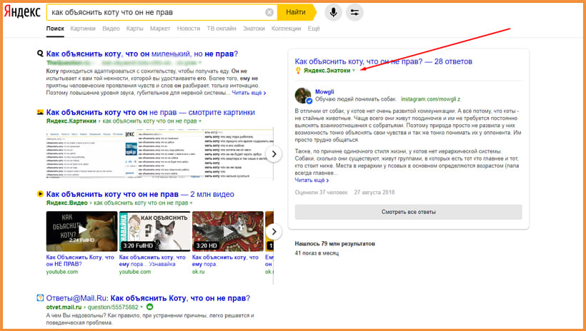Open the Коллекции tab
The image size is (586, 331).
click(286, 29)
